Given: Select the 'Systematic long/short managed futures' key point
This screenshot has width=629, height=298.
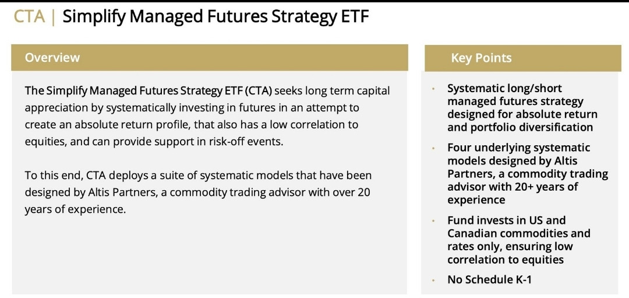Looking at the screenshot, I should tap(522, 108).
